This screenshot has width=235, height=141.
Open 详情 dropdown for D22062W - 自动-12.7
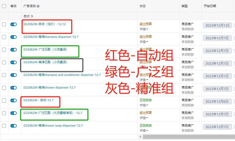(144, 105)
